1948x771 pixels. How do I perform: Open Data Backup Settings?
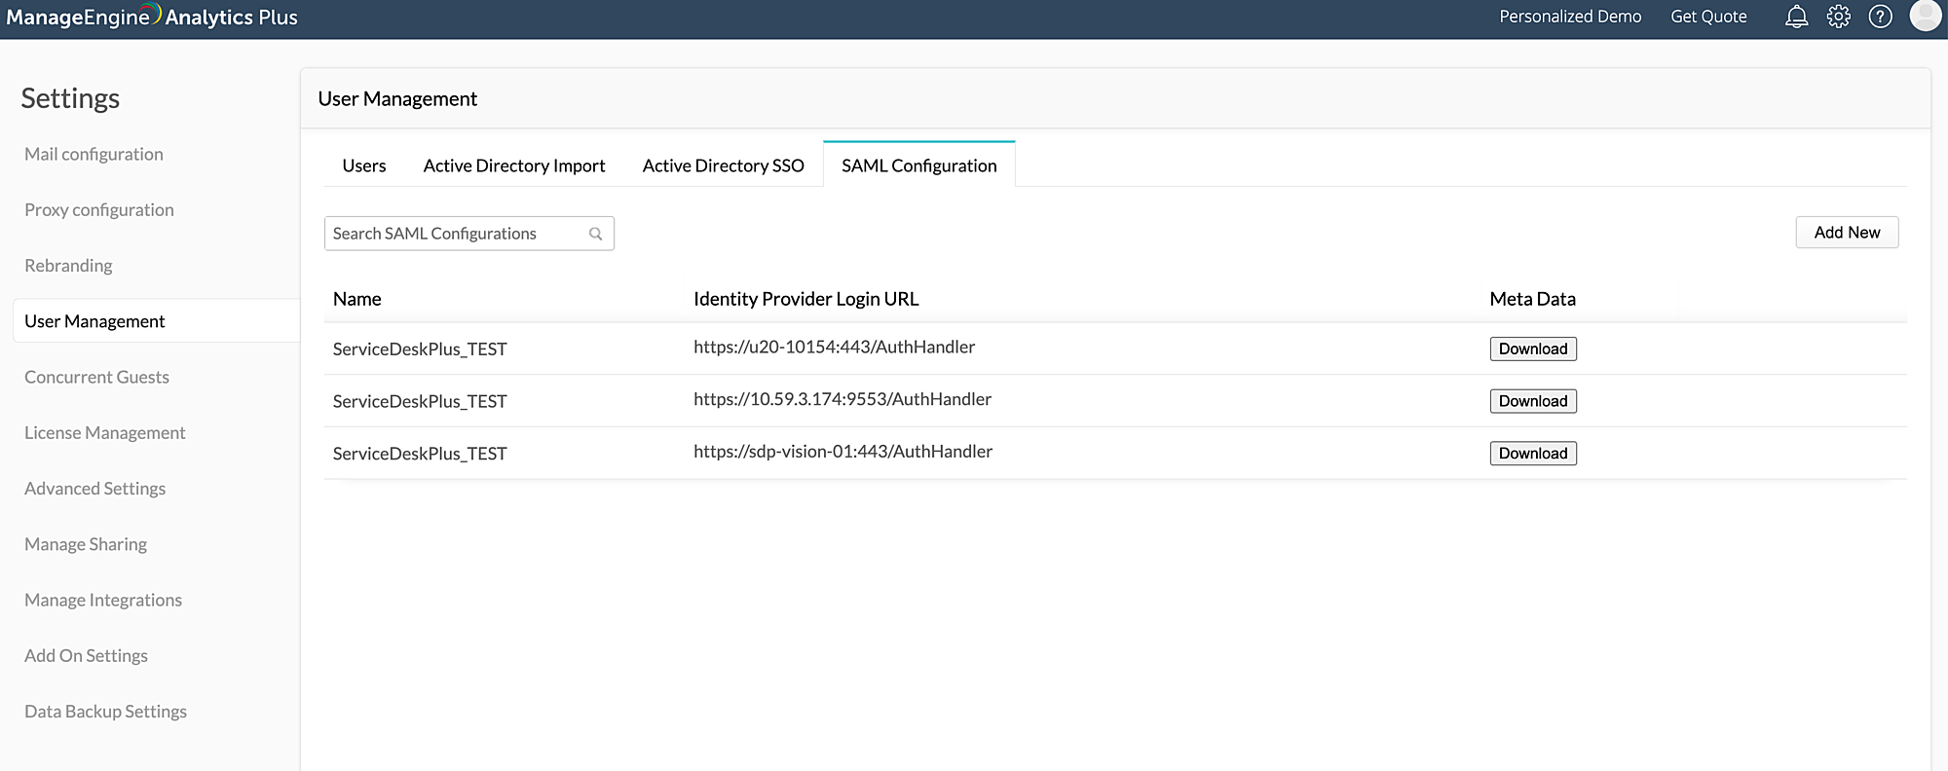[105, 712]
